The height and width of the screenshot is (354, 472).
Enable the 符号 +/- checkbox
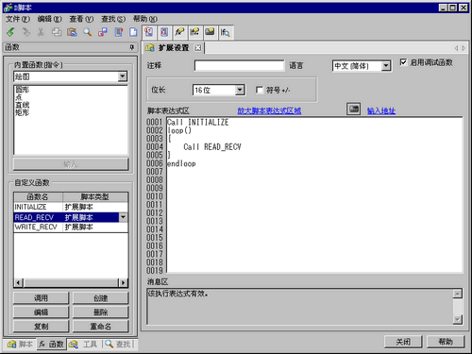[260, 90]
